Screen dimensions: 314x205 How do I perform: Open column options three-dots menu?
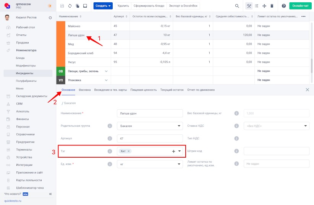click(303, 16)
